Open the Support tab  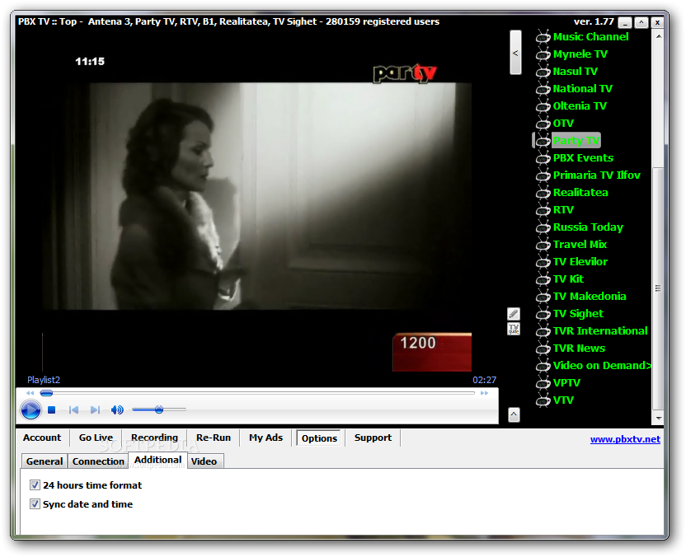coord(373,438)
